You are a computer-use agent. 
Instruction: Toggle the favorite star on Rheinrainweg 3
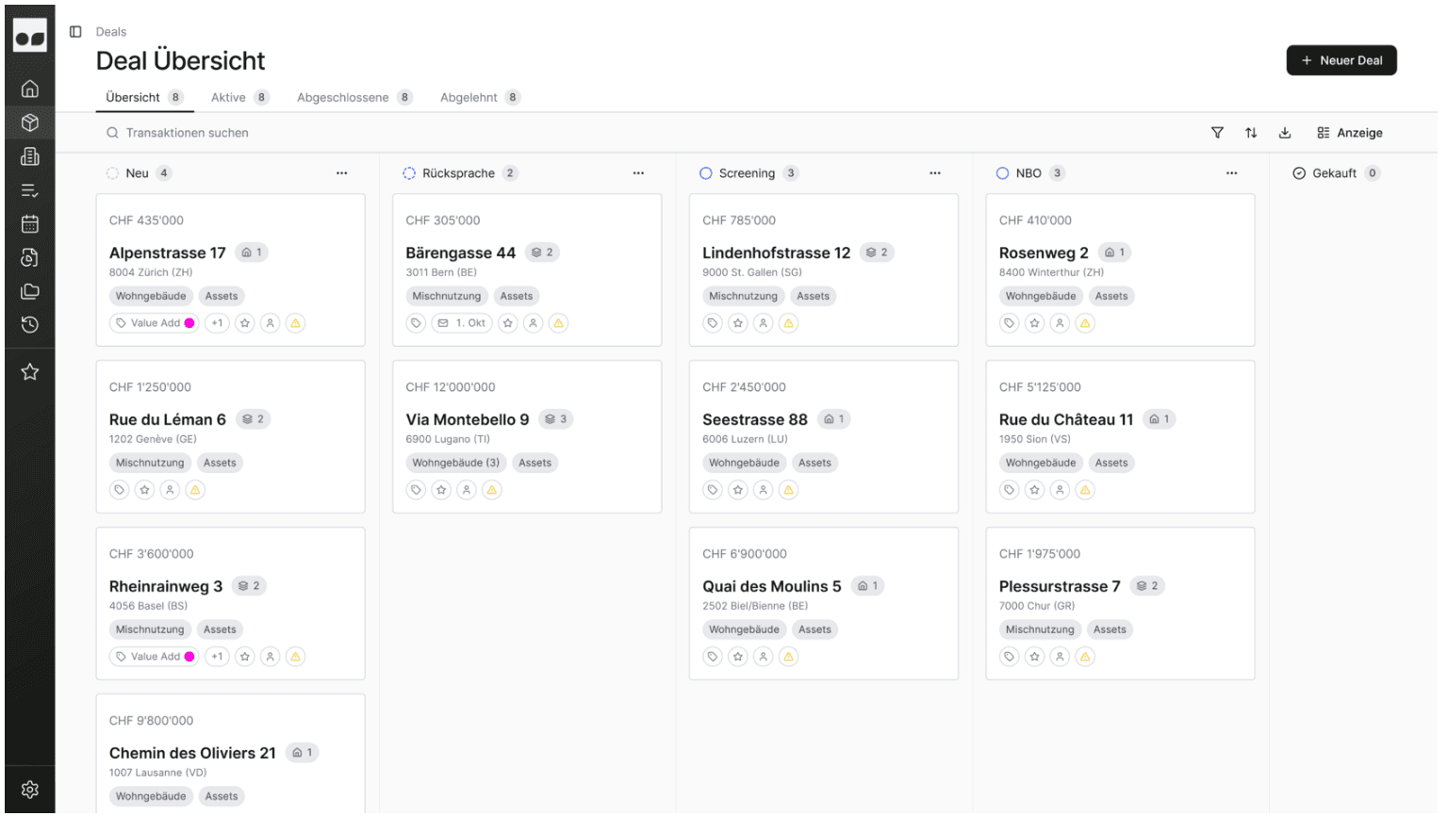point(245,657)
